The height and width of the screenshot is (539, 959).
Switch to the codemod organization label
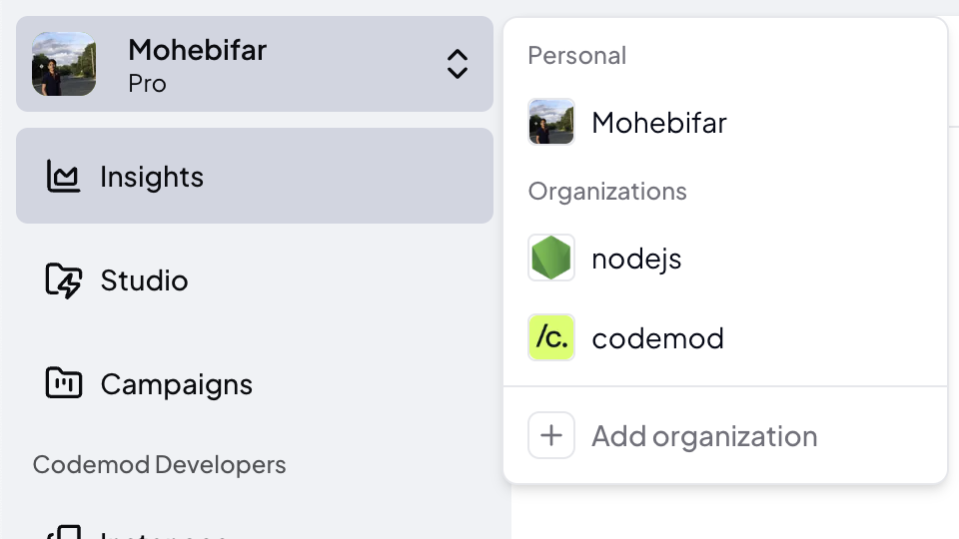tap(657, 338)
